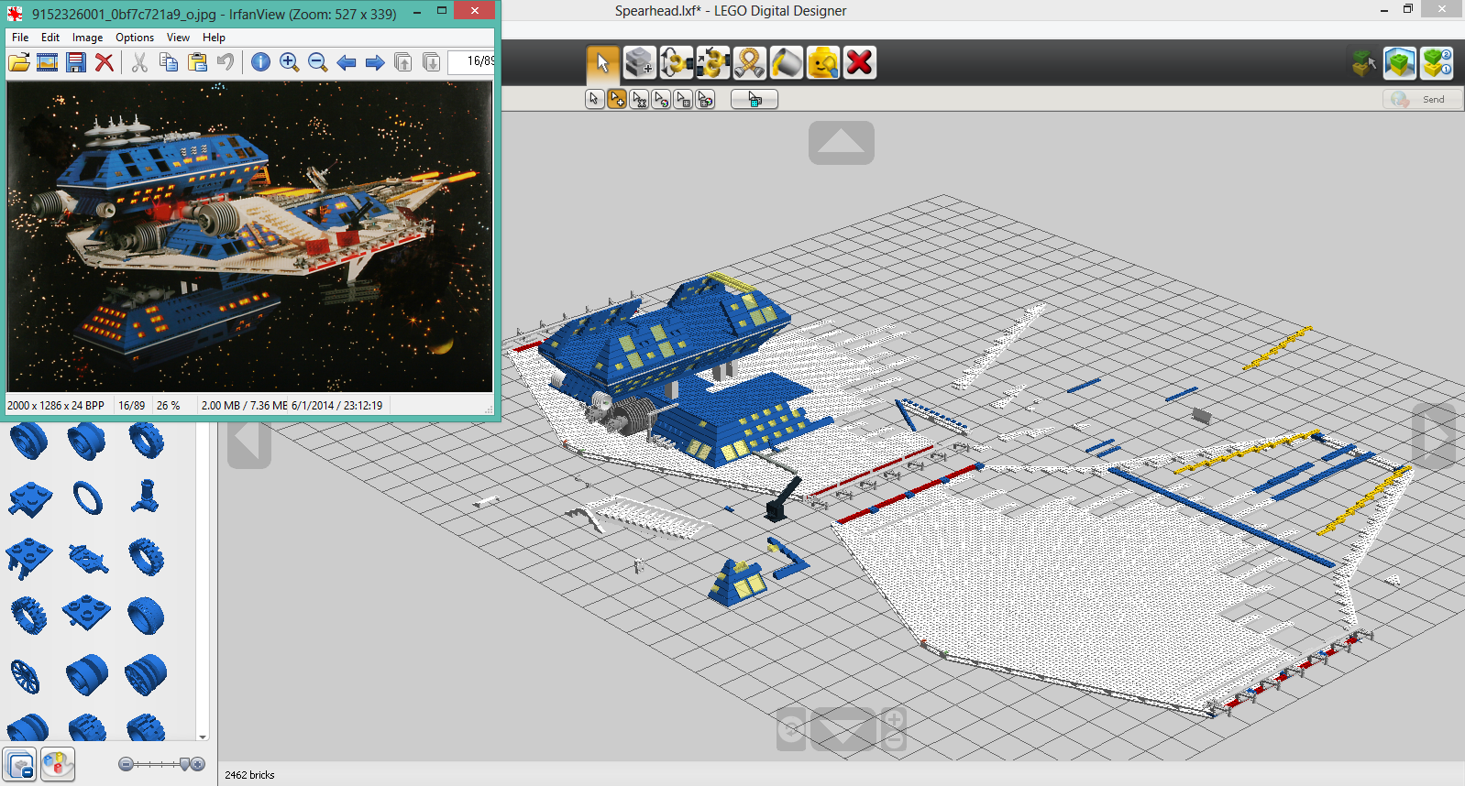Filter bricks by color
The image size is (1465, 786).
(58, 764)
